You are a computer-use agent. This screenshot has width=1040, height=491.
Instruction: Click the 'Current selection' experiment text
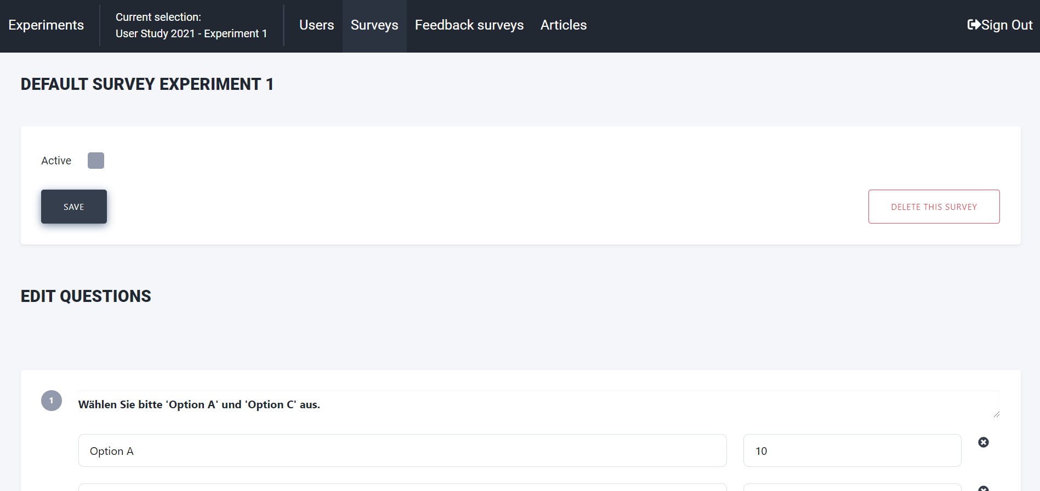click(191, 25)
